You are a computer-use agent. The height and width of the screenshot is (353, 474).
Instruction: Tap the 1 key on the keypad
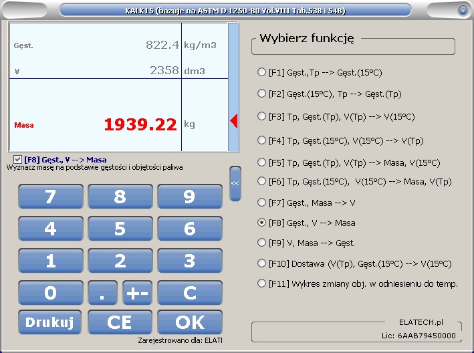(x=51, y=261)
